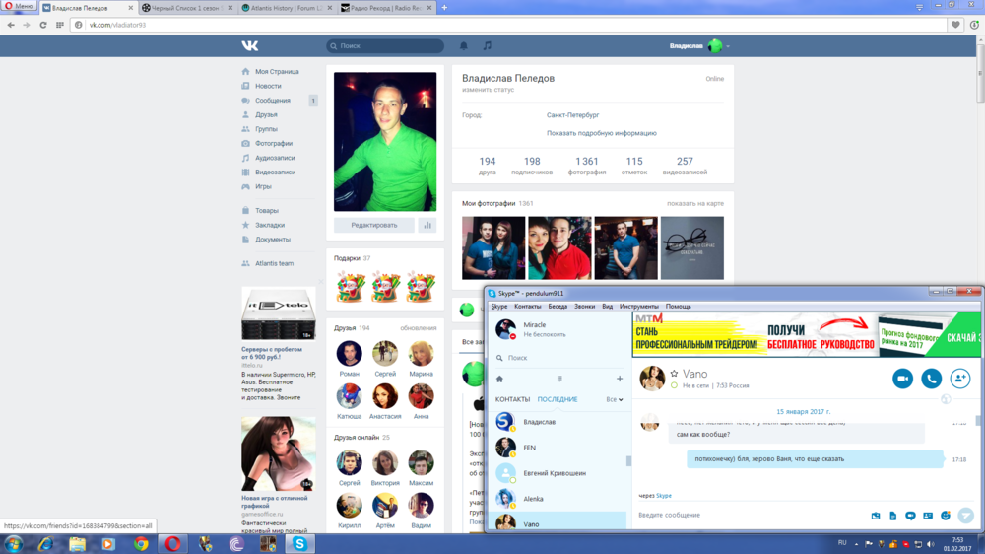The width and height of the screenshot is (985, 554).
Task: Start a voice call with Vano
Action: 931,379
